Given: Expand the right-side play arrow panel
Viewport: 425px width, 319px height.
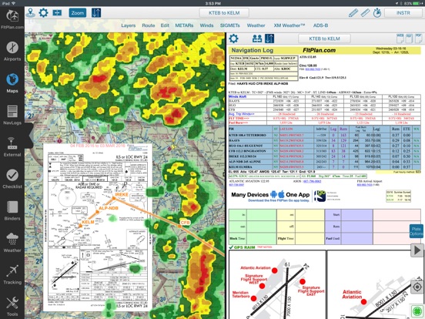Looking at the screenshot, I should click(417, 250).
